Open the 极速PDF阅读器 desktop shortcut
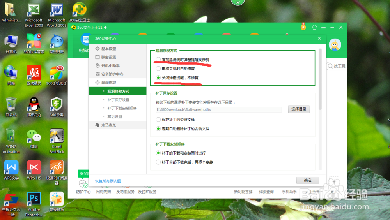390x220 pixels. pyautogui.click(x=57, y=173)
